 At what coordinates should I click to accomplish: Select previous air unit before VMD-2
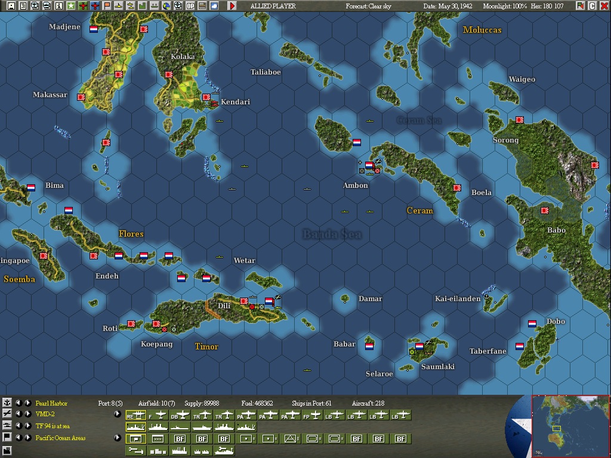pyautogui.click(x=18, y=414)
